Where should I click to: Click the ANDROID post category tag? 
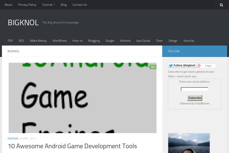13,138
